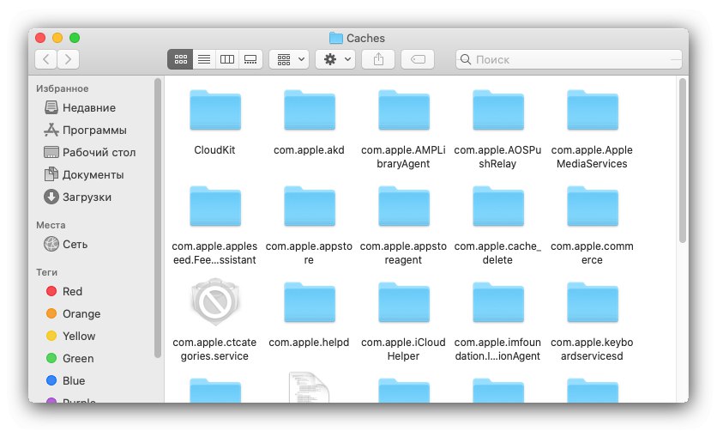Click the sidebar scrollbar
717x431 pixels.
point(158,218)
